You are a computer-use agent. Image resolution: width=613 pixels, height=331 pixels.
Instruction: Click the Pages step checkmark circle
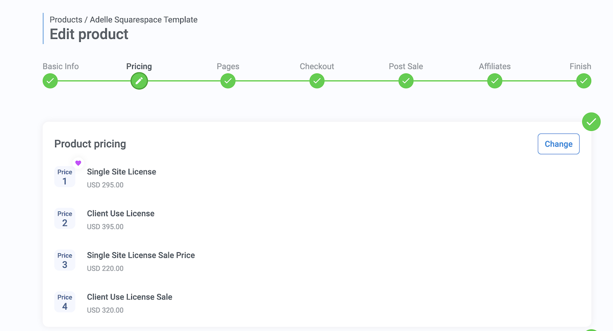coord(228,81)
